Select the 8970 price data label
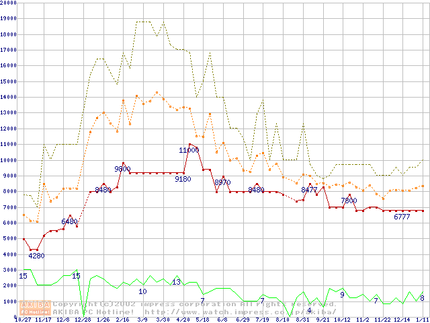 pos(222,182)
